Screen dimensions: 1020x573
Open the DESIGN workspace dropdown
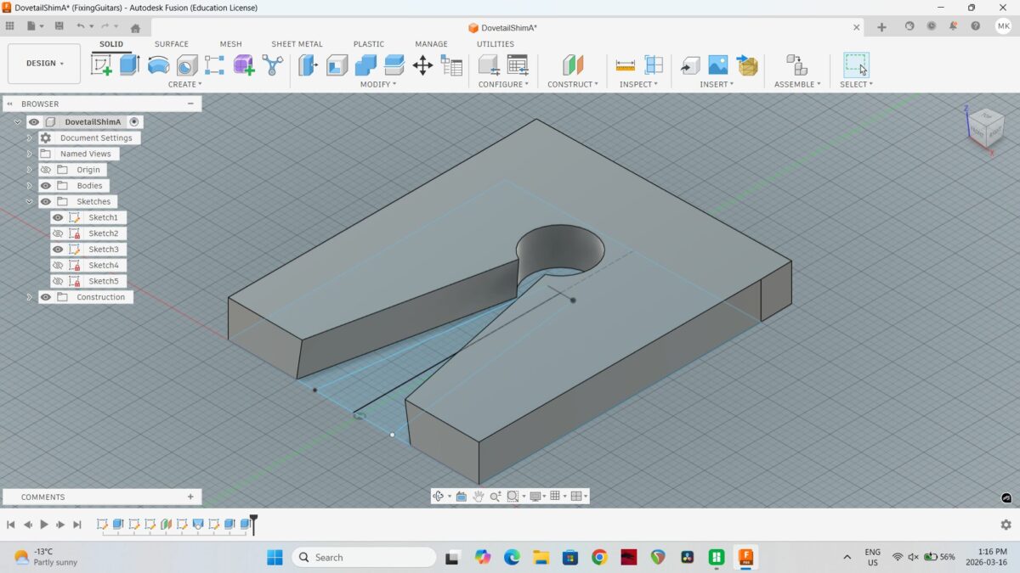(x=44, y=64)
